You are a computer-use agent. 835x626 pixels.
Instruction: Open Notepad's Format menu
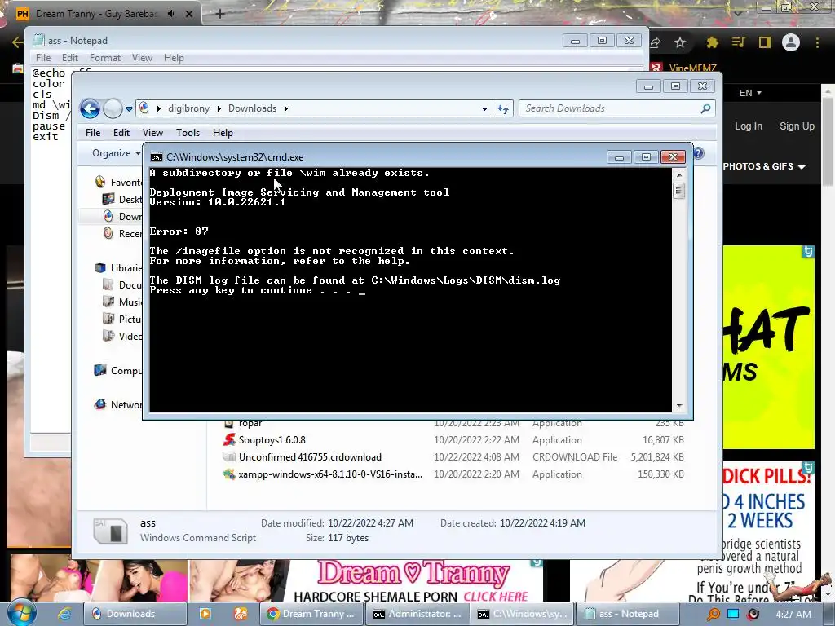point(105,58)
